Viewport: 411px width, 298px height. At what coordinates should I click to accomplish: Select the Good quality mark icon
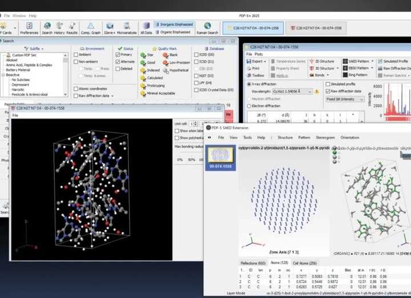[143, 63]
